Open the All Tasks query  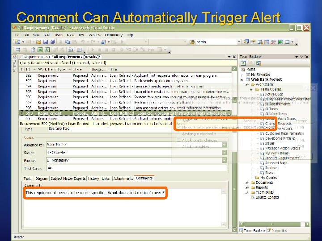271,109
